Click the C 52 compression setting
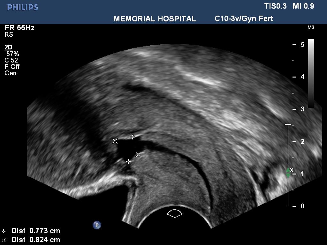Image resolution: width=327 pixels, height=245 pixels. 11,60
